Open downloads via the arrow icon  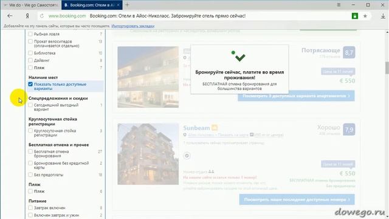click(383, 16)
